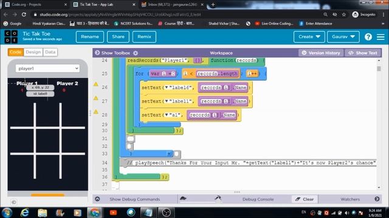Click the copyright icon below the app

tap(13, 202)
